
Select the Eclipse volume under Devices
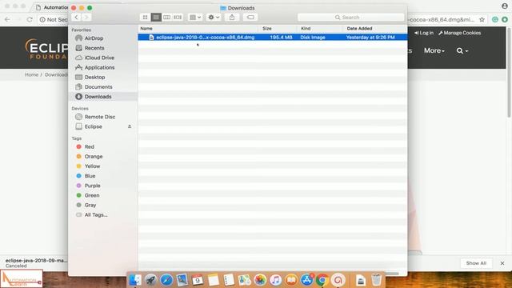point(93,126)
